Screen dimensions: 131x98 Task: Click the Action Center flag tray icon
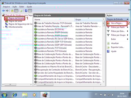tap(101, 95)
